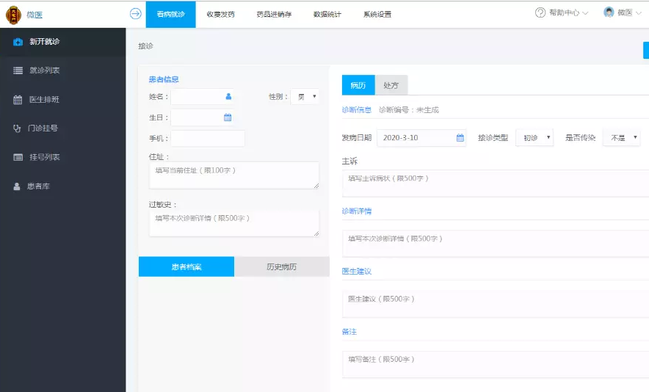Click the person icon in name field
649x392 pixels.
pos(228,96)
